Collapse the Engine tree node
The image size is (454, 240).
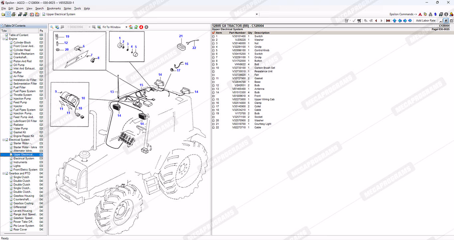pos(3,39)
